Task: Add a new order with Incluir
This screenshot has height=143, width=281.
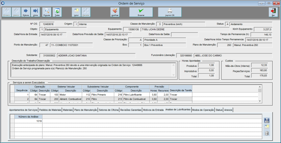Action: [x=76, y=12]
